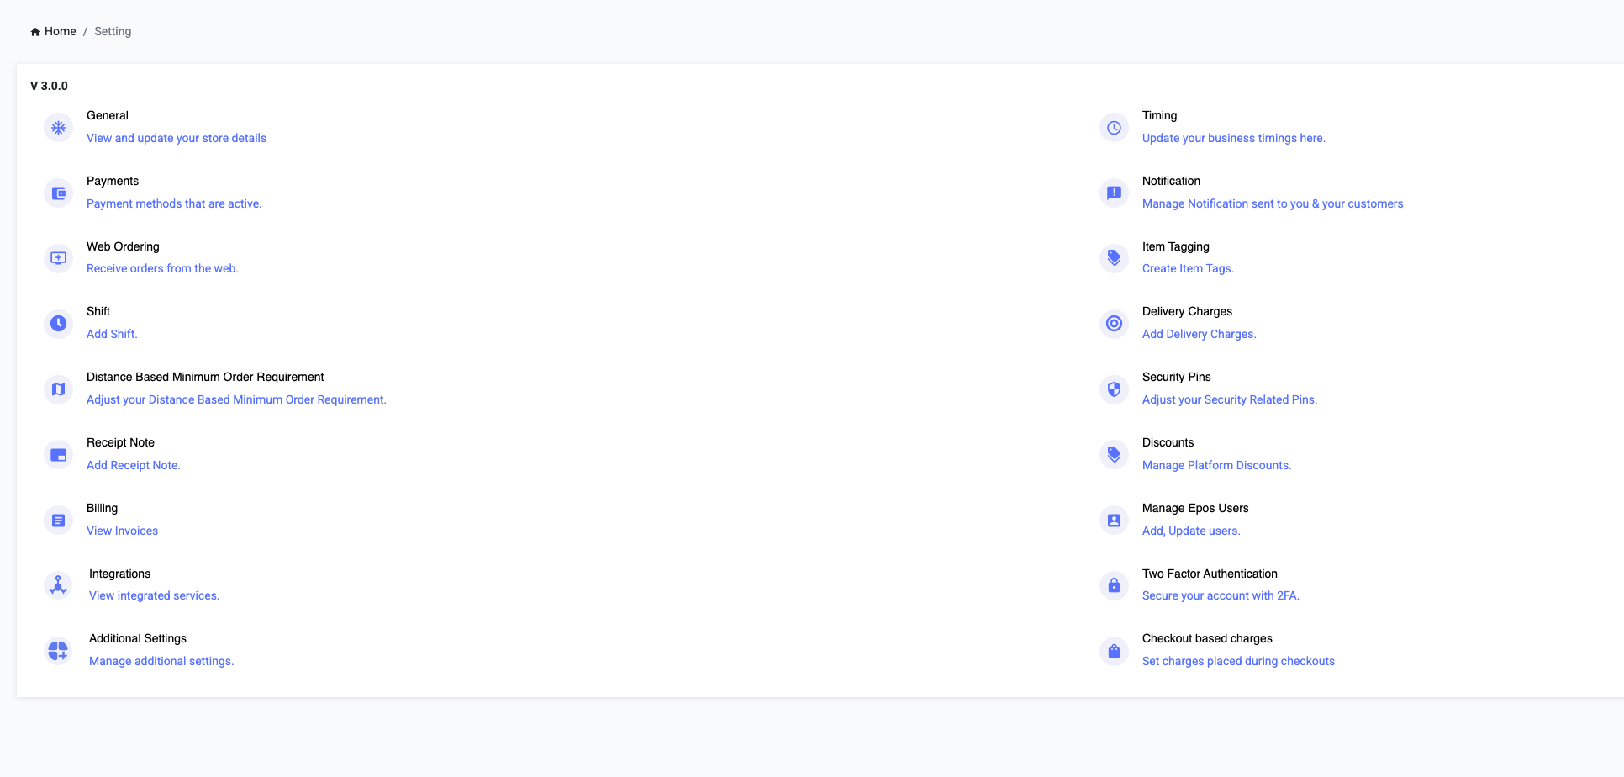The height and width of the screenshot is (777, 1624).
Task: Click the Additional Settings icon
Action: click(x=58, y=651)
